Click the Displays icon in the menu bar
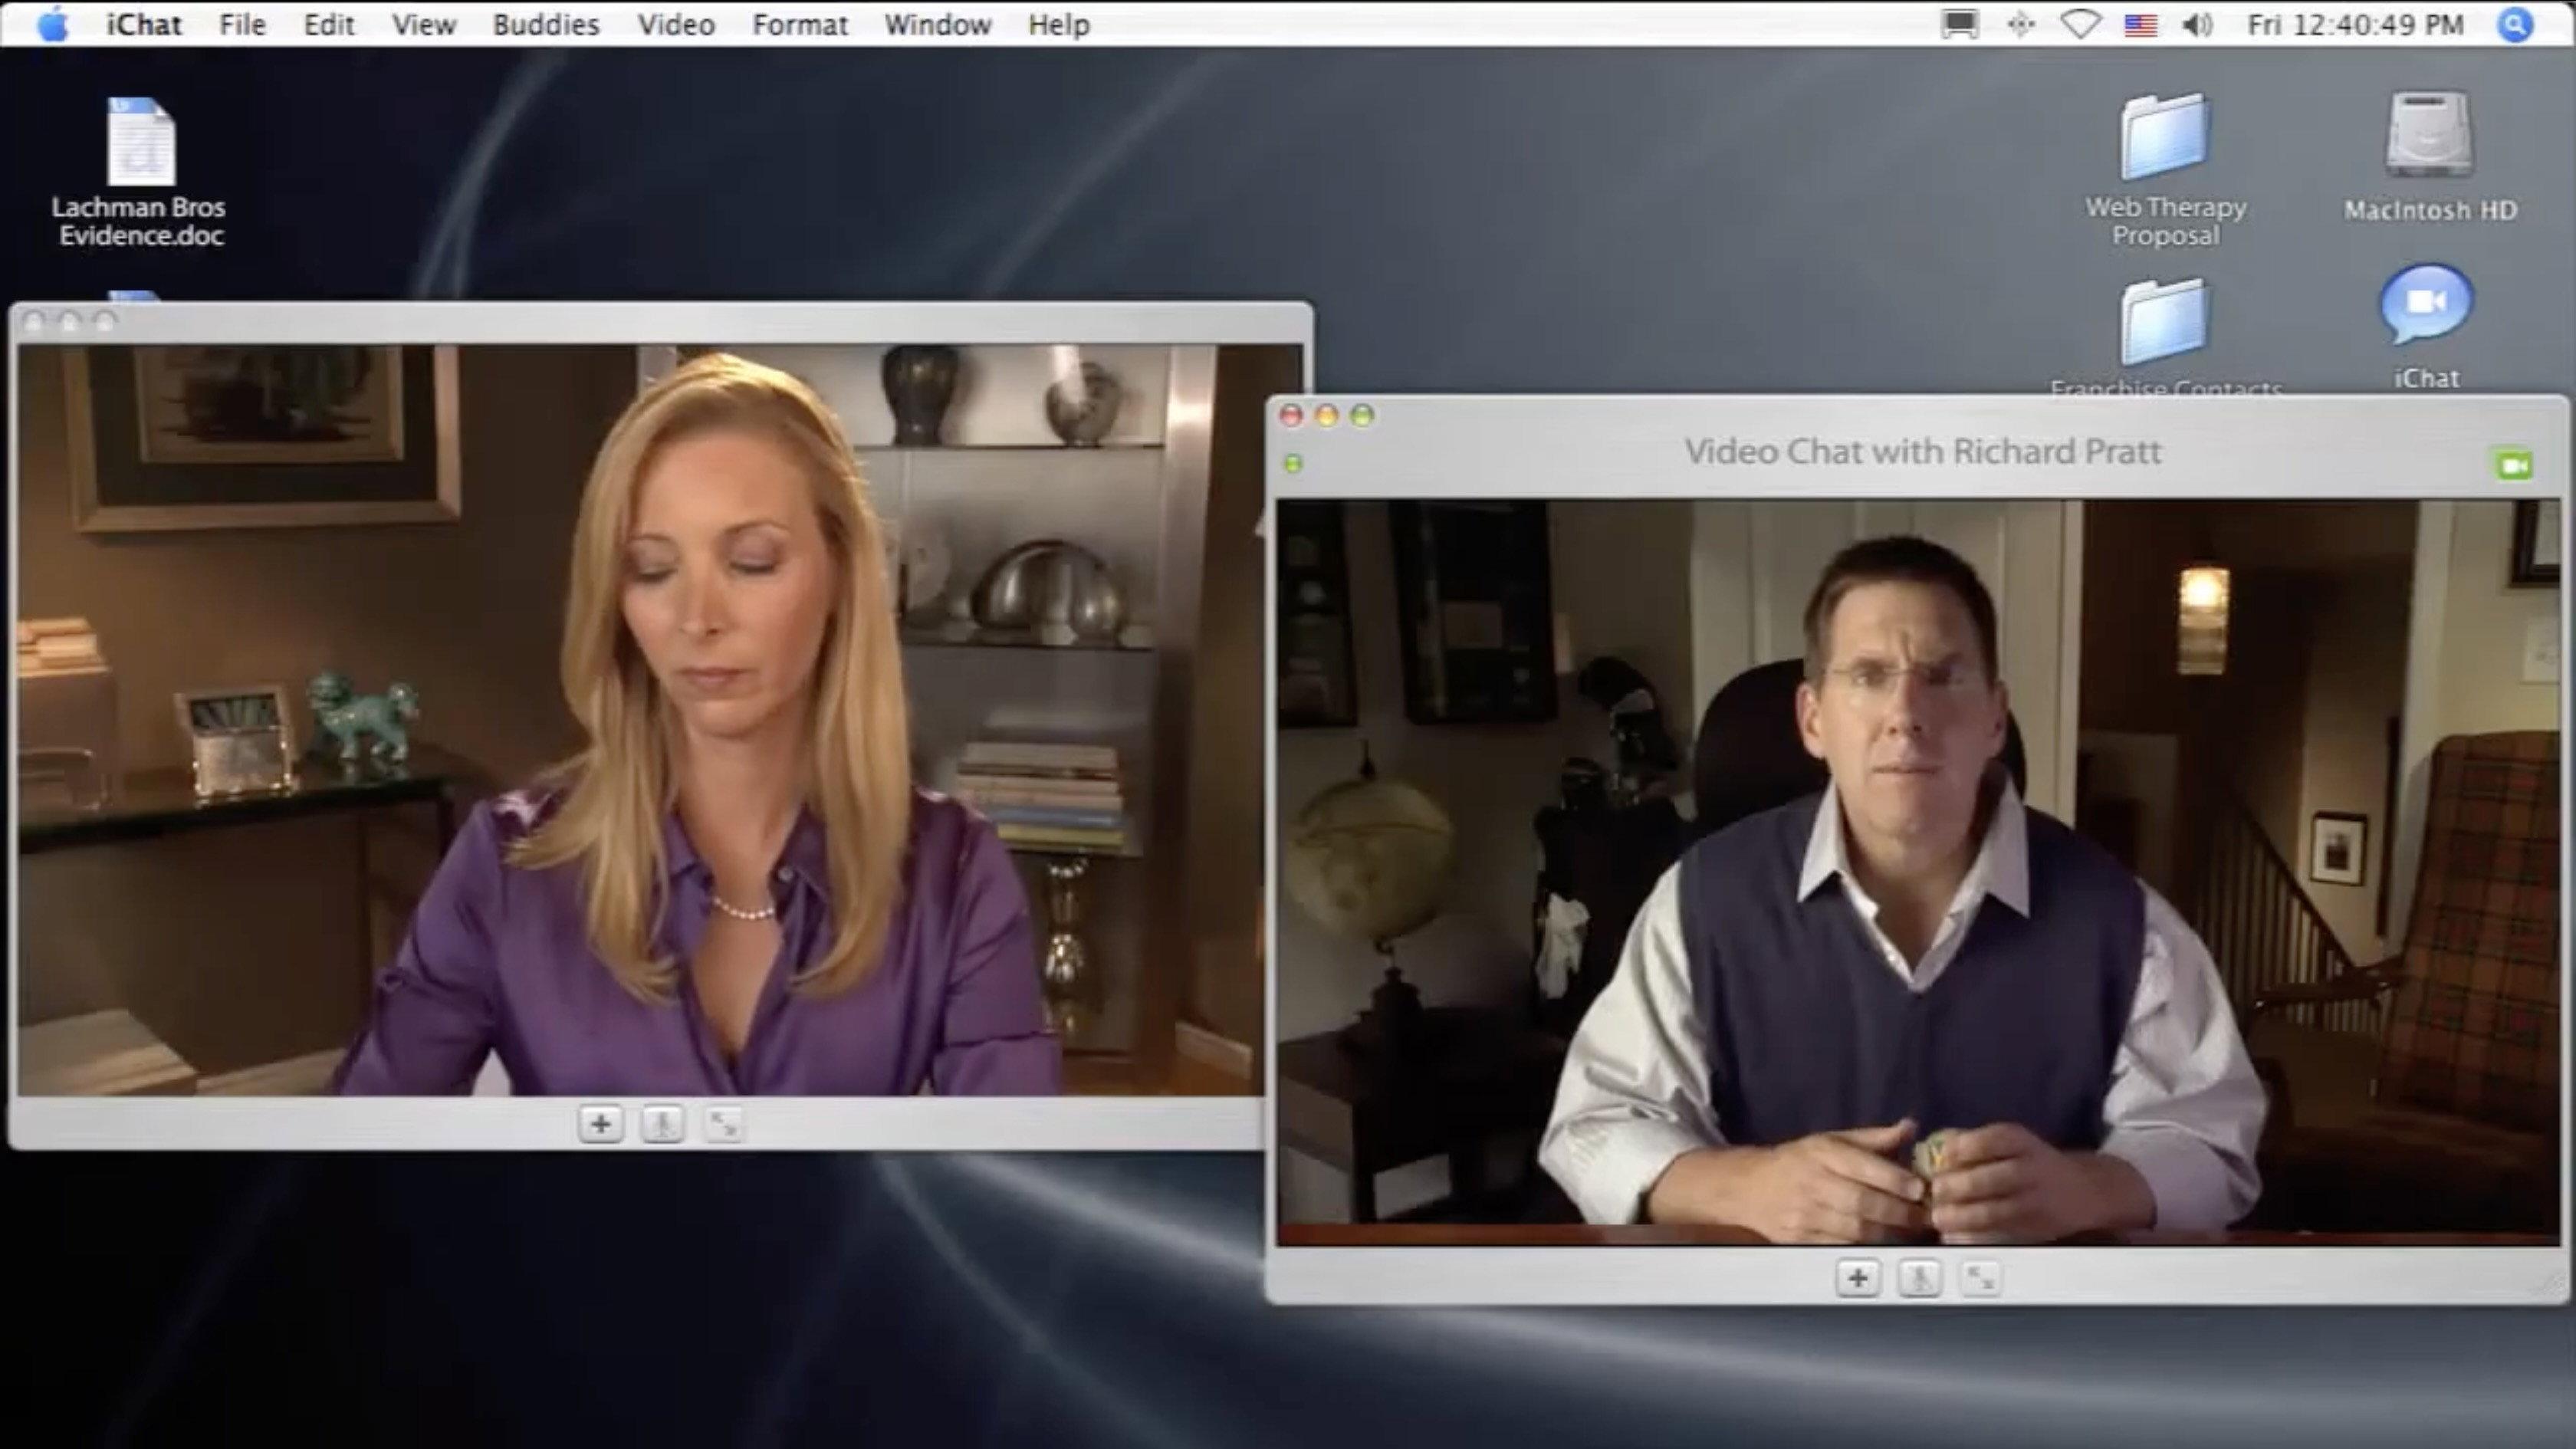Screen dimensions: 2576x1449 [1960, 24]
